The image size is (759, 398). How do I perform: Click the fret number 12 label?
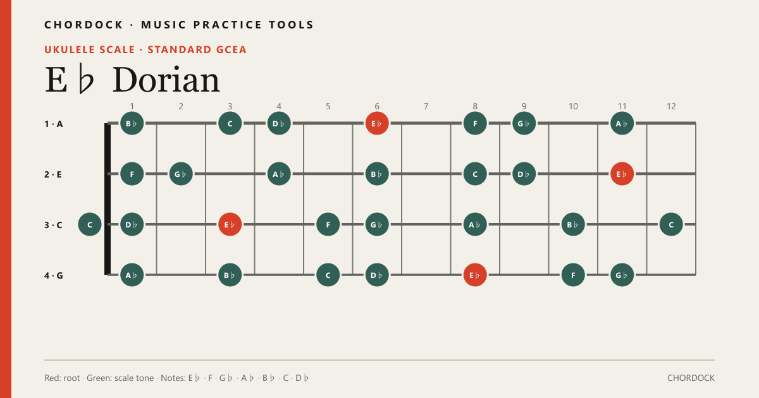tap(671, 106)
